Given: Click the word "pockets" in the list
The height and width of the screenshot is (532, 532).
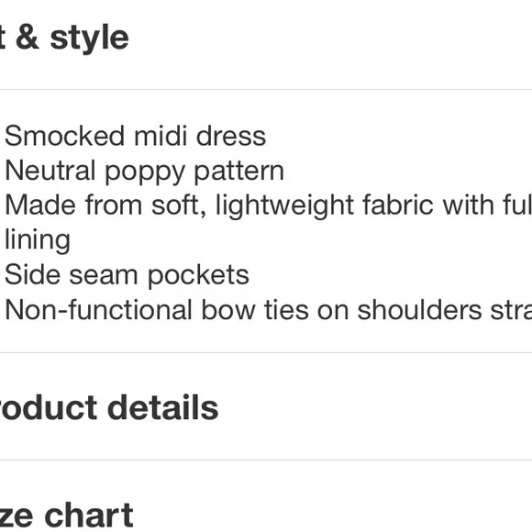Looking at the screenshot, I should point(198,275).
